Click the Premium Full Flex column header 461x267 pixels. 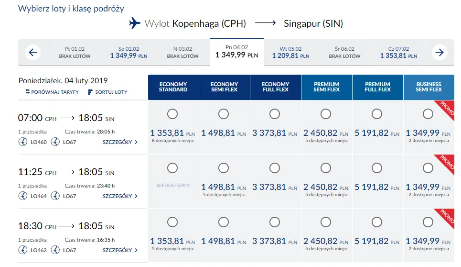point(377,87)
